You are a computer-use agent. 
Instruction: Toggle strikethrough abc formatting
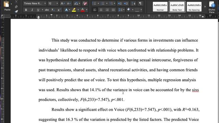click(x=47, y=10)
